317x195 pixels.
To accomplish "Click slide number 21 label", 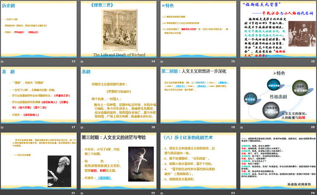I will point(73,193).
